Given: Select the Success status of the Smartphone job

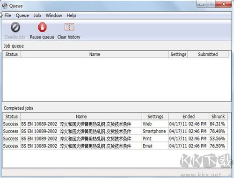Looking at the screenshot, I should point(11,131).
